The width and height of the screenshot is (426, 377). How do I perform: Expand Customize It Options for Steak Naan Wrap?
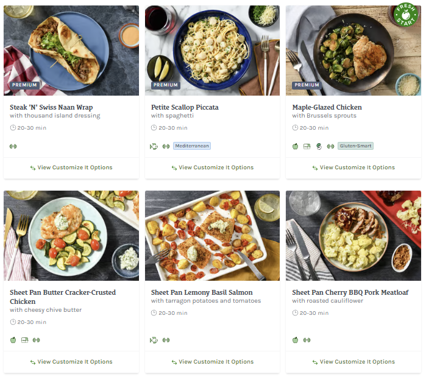tap(71, 167)
